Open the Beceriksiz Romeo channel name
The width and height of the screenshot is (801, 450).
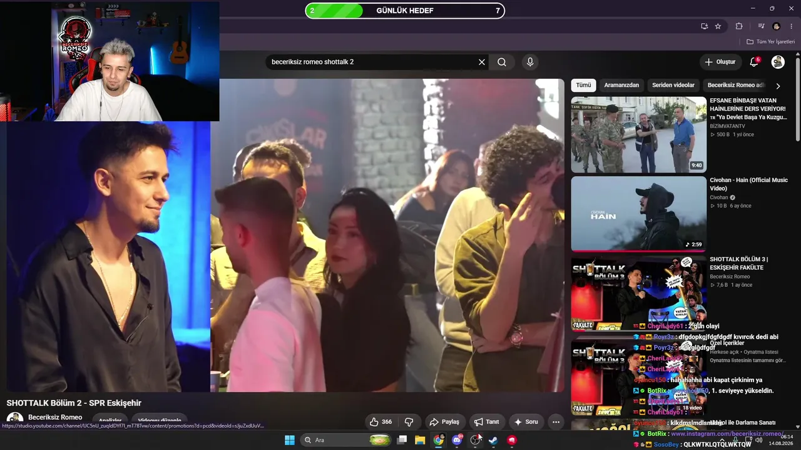[x=55, y=417]
